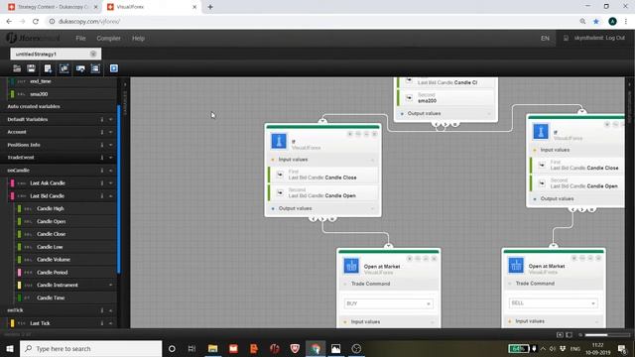Click the new document toolbar icon
The height and width of the screenshot is (357, 635).
(48, 68)
